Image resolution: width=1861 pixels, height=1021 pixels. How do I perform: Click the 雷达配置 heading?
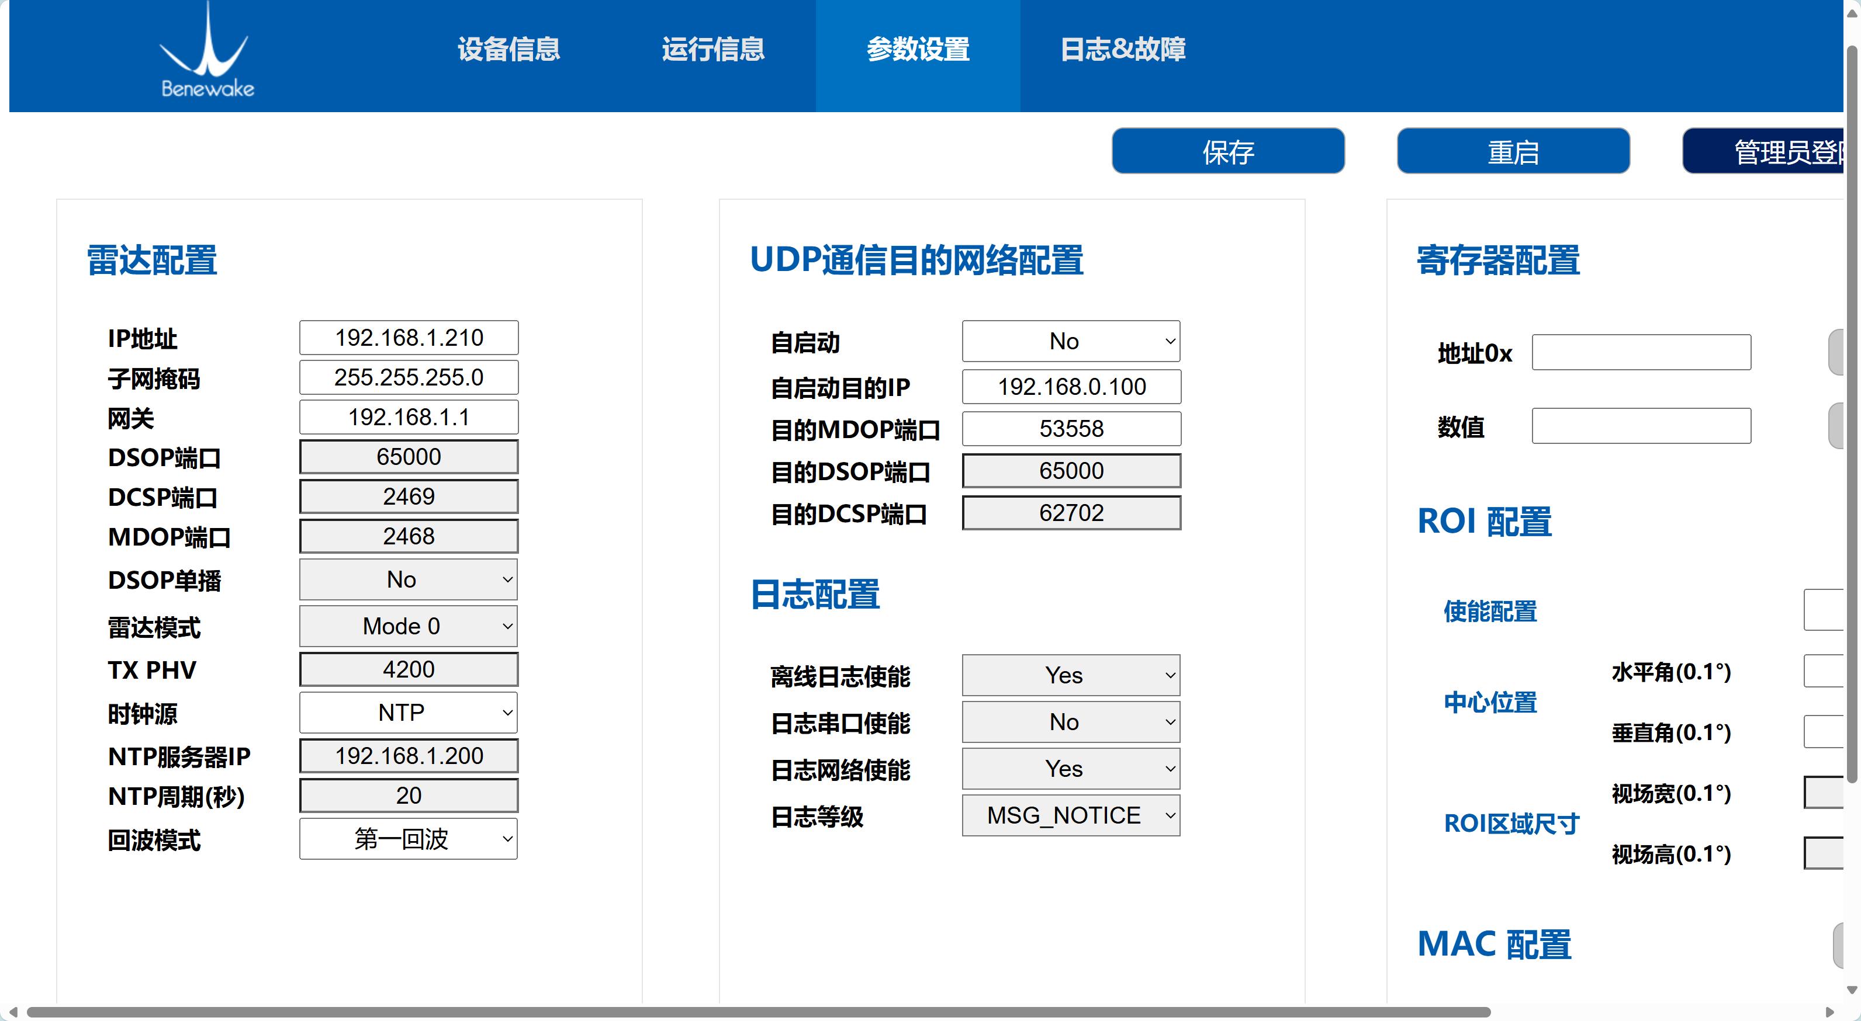(152, 260)
